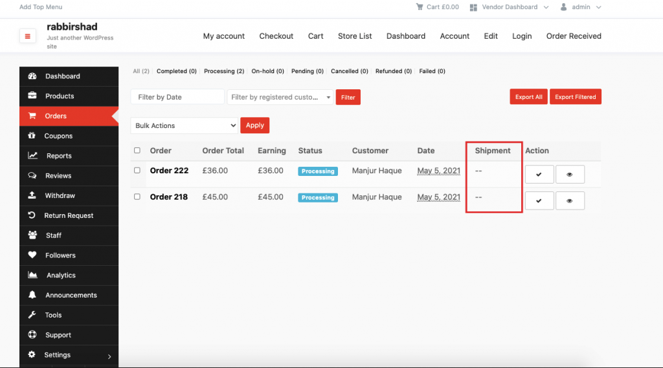Image resolution: width=663 pixels, height=368 pixels.
Task: Open Login nav link
Action: point(522,36)
